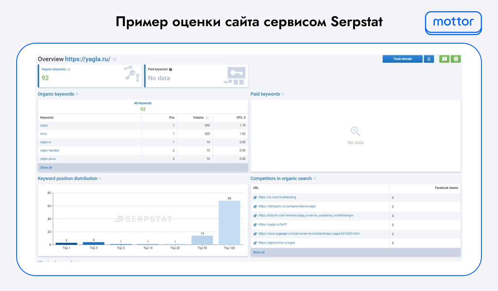Click Show all under Organic keywords table
The image size is (498, 291).
(x=46, y=167)
